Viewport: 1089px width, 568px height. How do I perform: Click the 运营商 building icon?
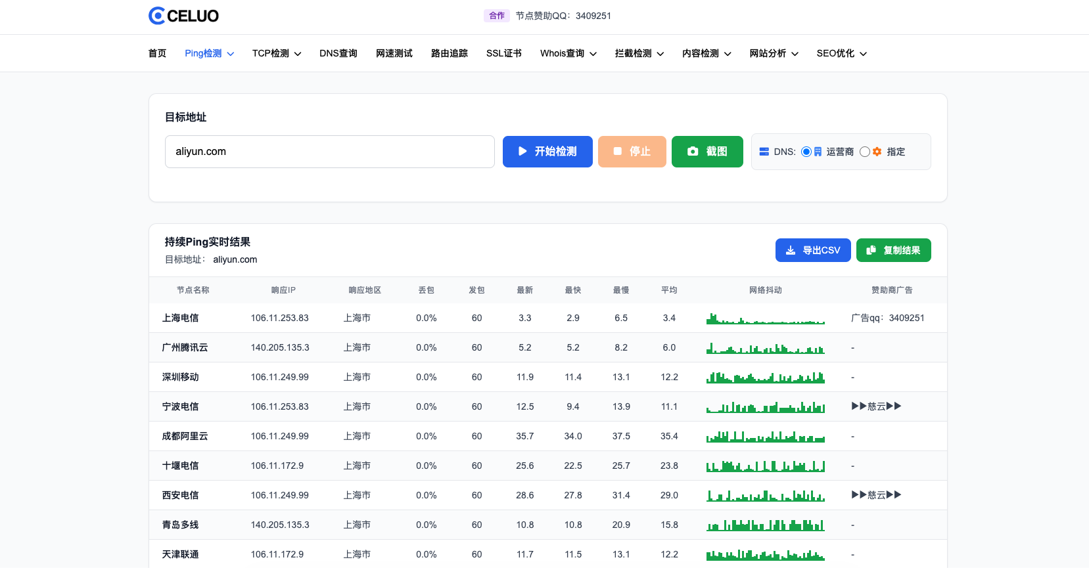point(818,152)
